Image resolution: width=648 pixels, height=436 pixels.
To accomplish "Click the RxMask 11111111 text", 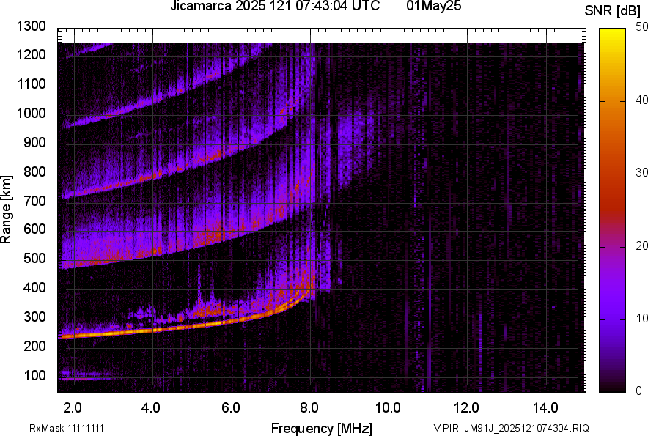I will 57,428.
